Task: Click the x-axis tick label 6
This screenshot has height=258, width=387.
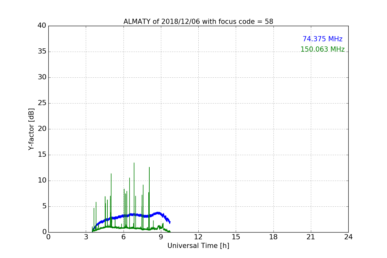Action: tap(124, 237)
